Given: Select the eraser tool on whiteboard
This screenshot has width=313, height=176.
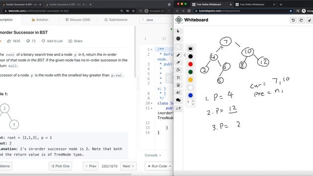Looking at the screenshot, I should click(178, 63).
